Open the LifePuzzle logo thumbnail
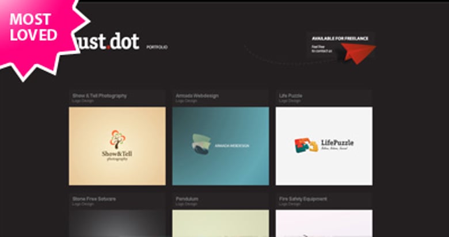 tap(324, 146)
